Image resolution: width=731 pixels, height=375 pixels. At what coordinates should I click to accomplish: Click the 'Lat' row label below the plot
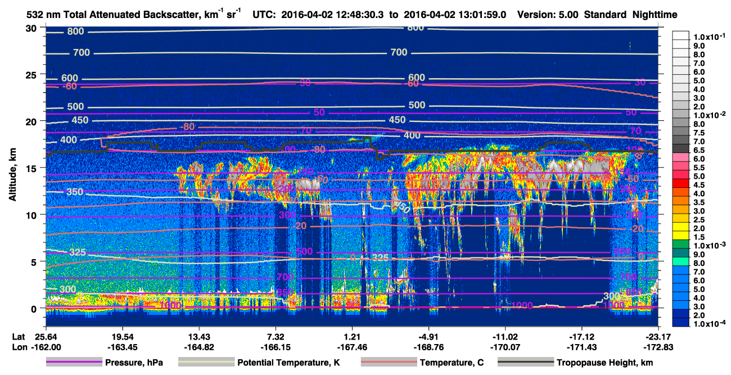click(19, 336)
